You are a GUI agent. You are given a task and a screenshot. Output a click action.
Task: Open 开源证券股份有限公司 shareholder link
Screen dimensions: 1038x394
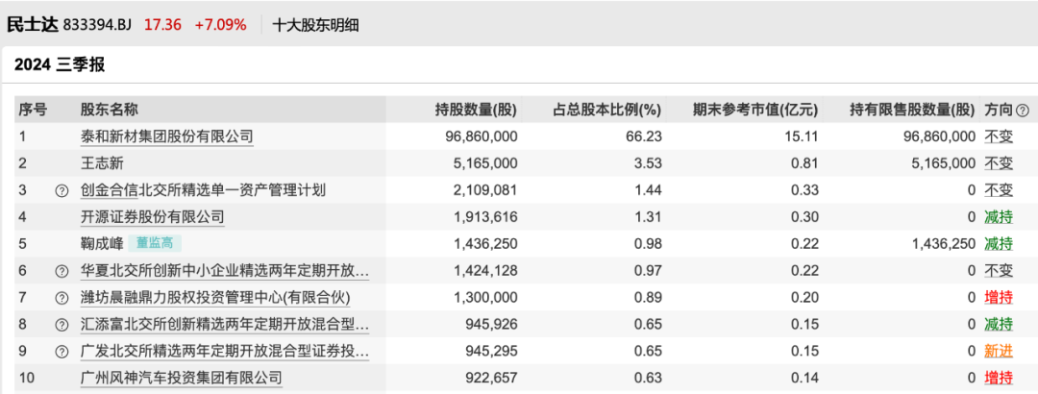pyautogui.click(x=152, y=217)
